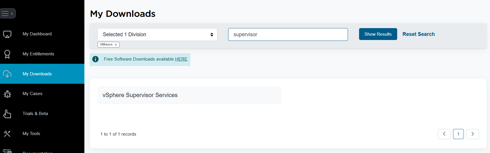Click the My Dashboard monitor icon
490x153 pixels.
pyautogui.click(x=7, y=34)
